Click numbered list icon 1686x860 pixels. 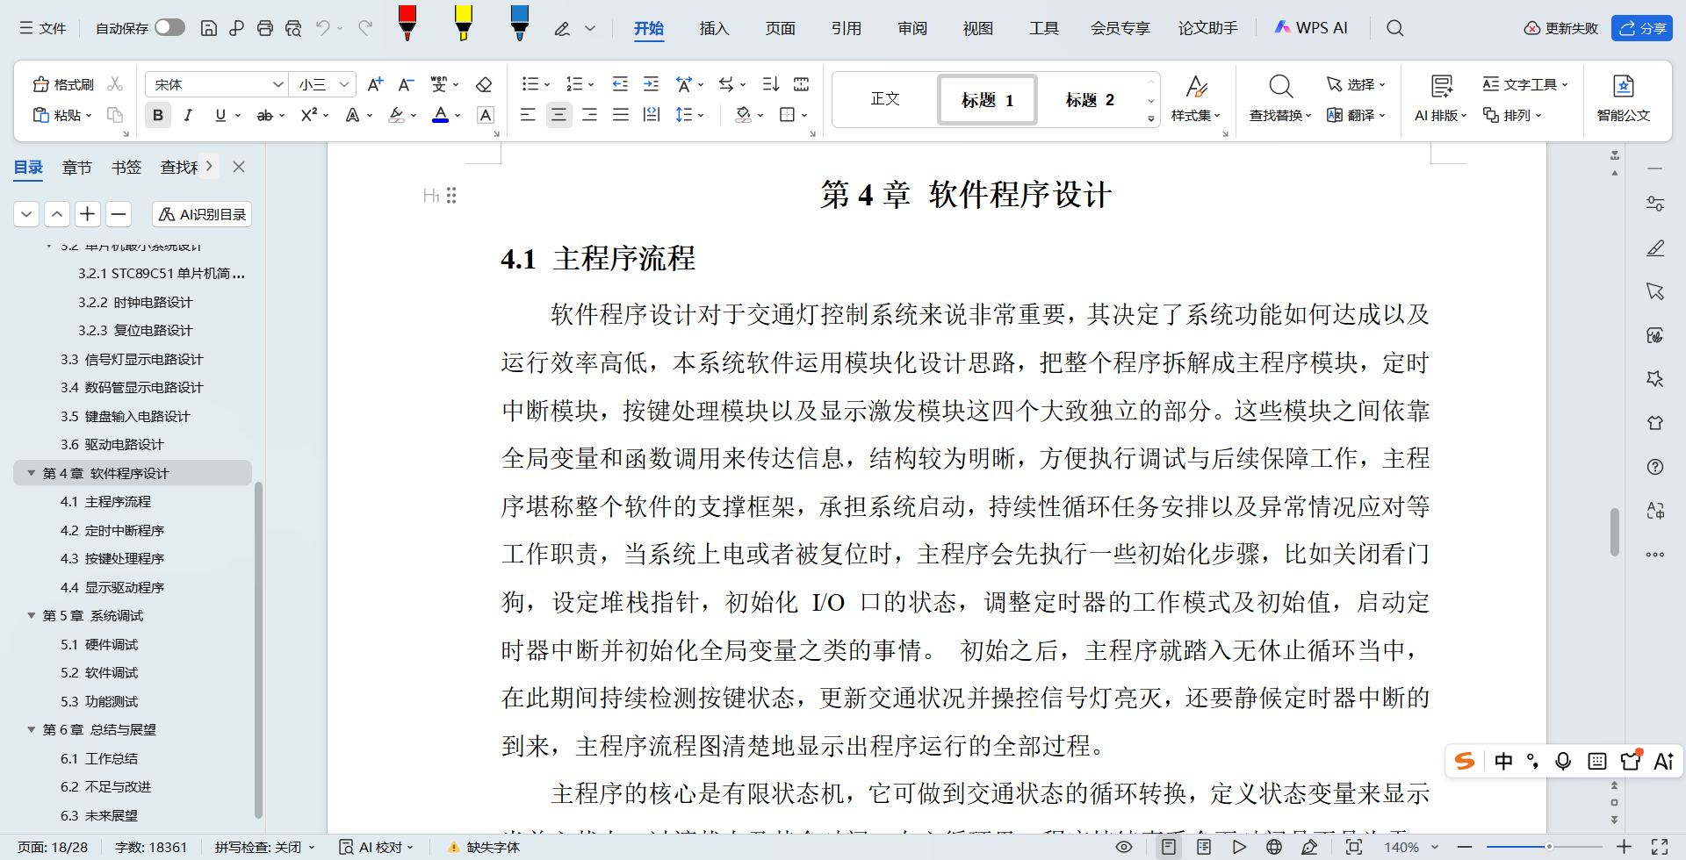tap(574, 84)
